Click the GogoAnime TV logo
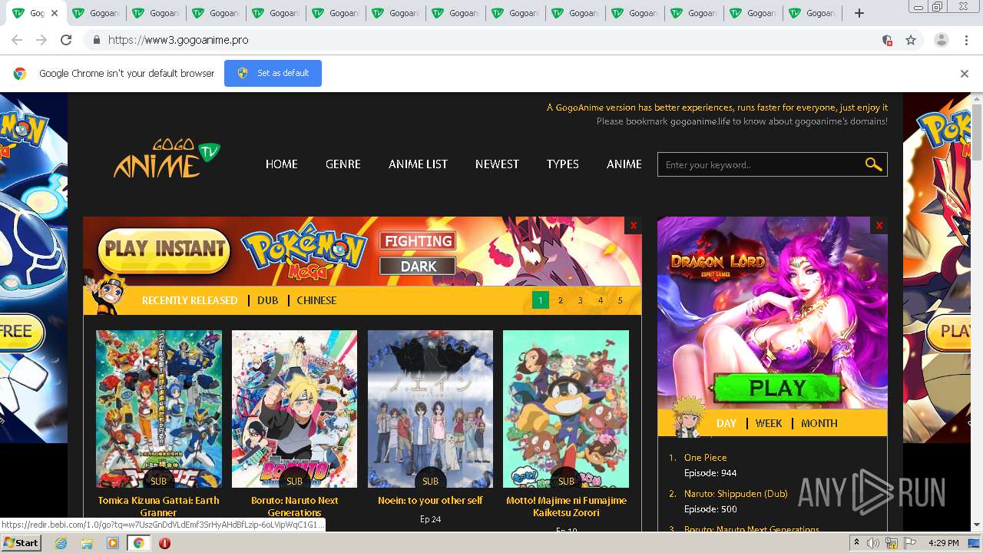Image resolution: width=983 pixels, height=553 pixels. [167, 159]
